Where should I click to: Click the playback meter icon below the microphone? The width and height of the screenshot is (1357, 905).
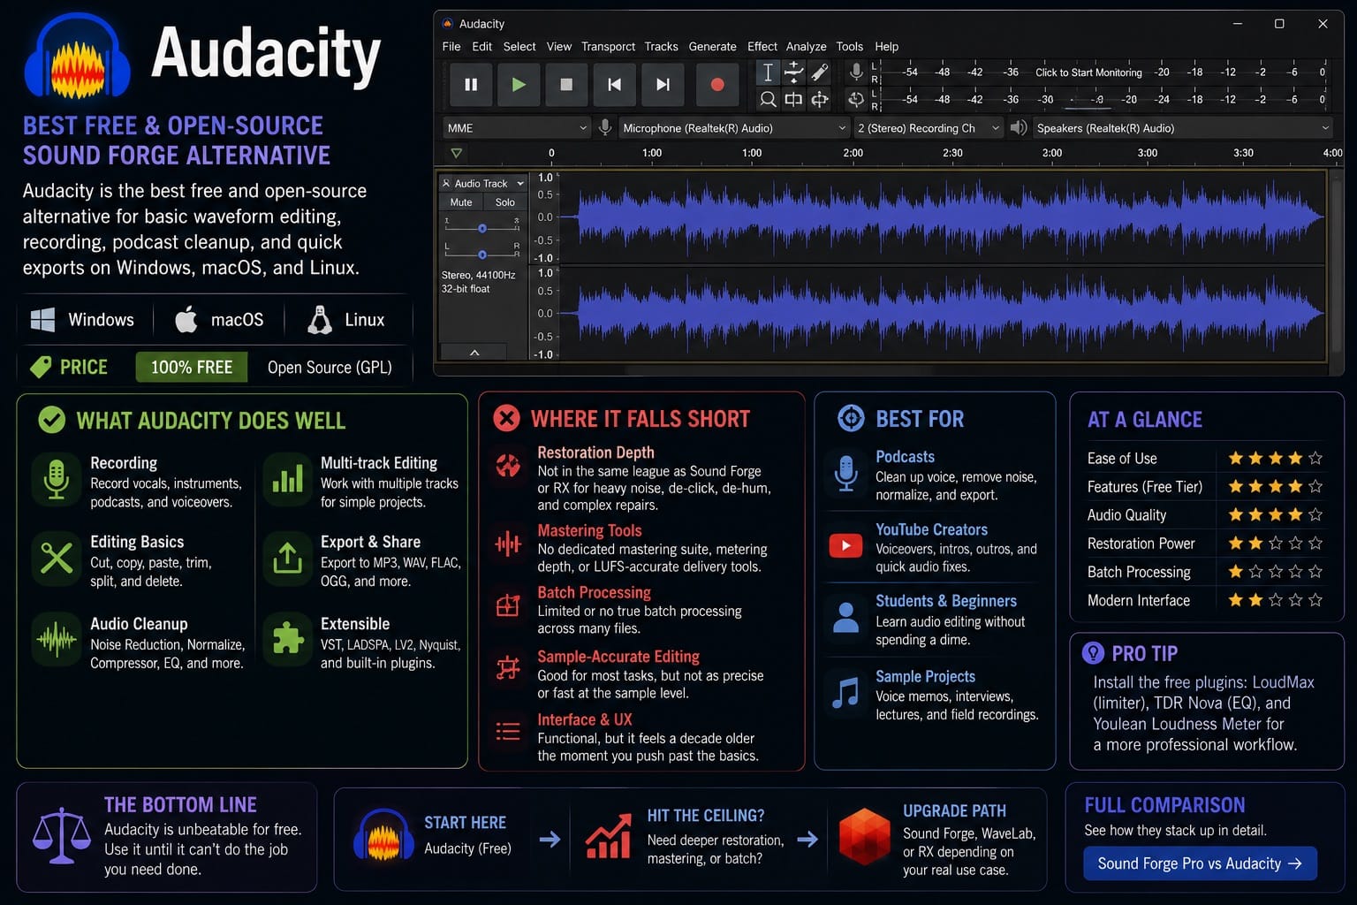(855, 99)
